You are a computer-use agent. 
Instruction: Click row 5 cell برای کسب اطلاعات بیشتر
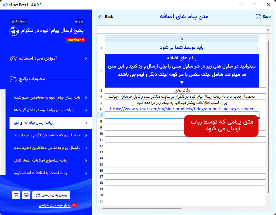tap(182, 103)
